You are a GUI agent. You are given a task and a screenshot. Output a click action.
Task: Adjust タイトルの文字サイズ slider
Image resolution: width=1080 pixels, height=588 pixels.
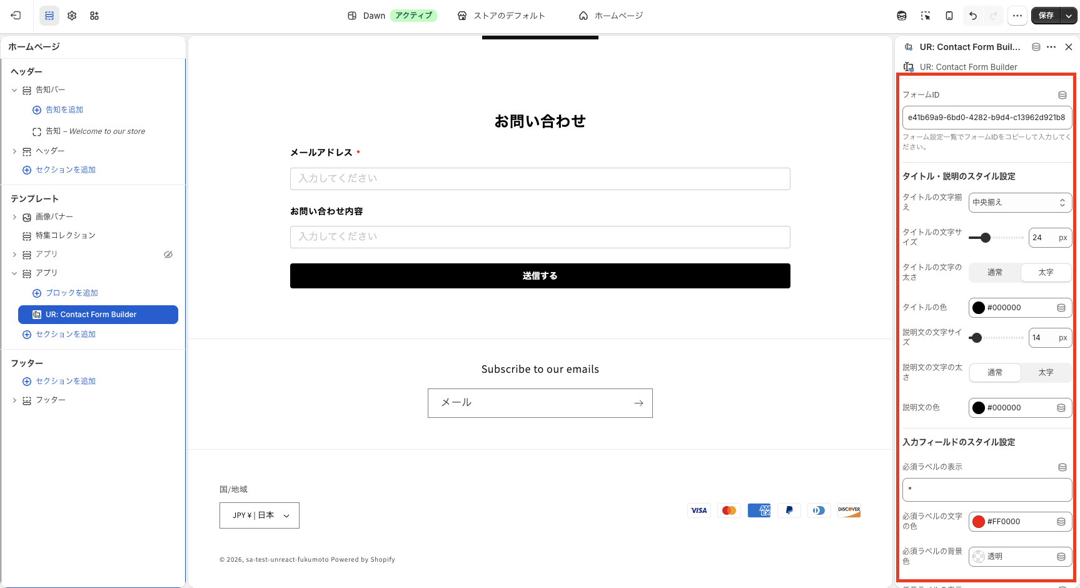986,238
